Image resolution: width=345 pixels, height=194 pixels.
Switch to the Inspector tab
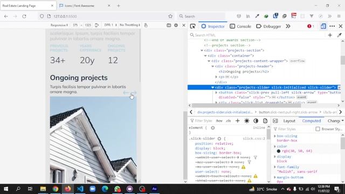pyautogui.click(x=213, y=26)
